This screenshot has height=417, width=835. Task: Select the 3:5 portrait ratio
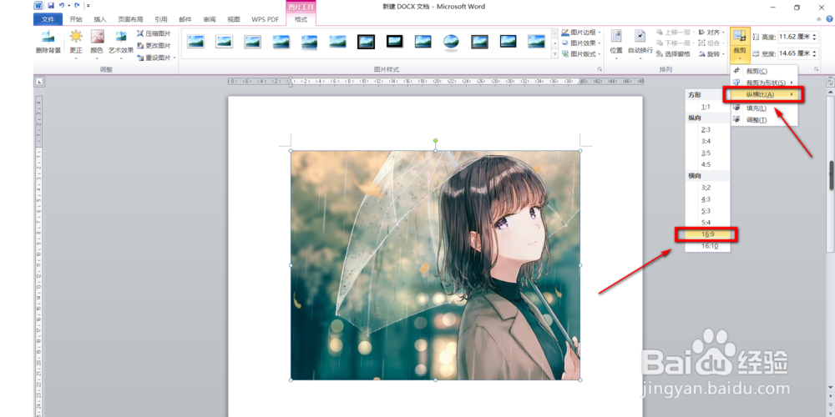pos(707,153)
